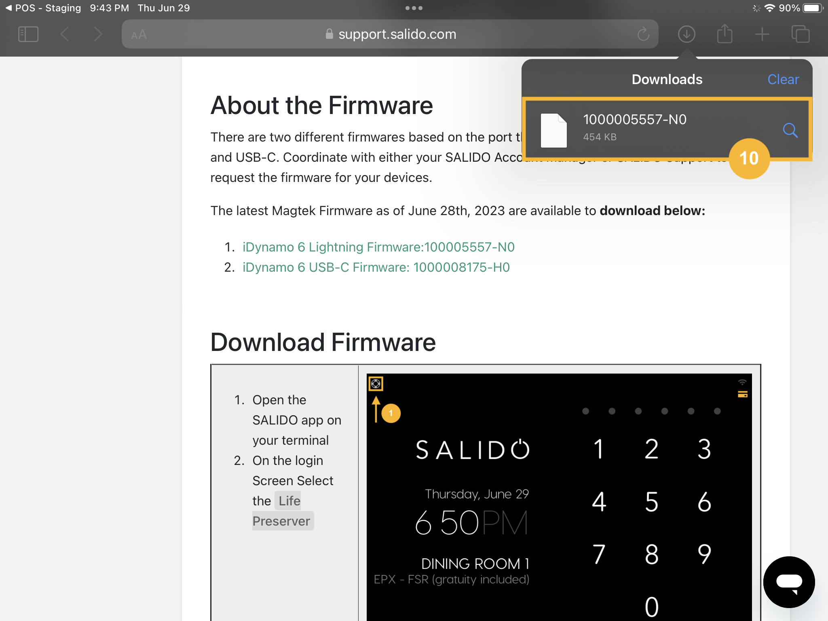828x621 pixels.
Task: Add a new tab with the plus icon
Action: (x=762, y=34)
